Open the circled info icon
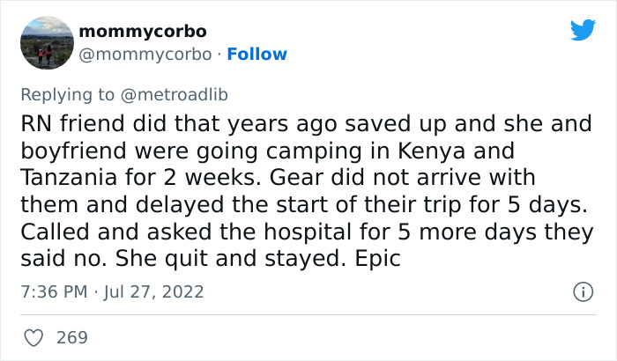The image size is (617, 361). point(581,291)
